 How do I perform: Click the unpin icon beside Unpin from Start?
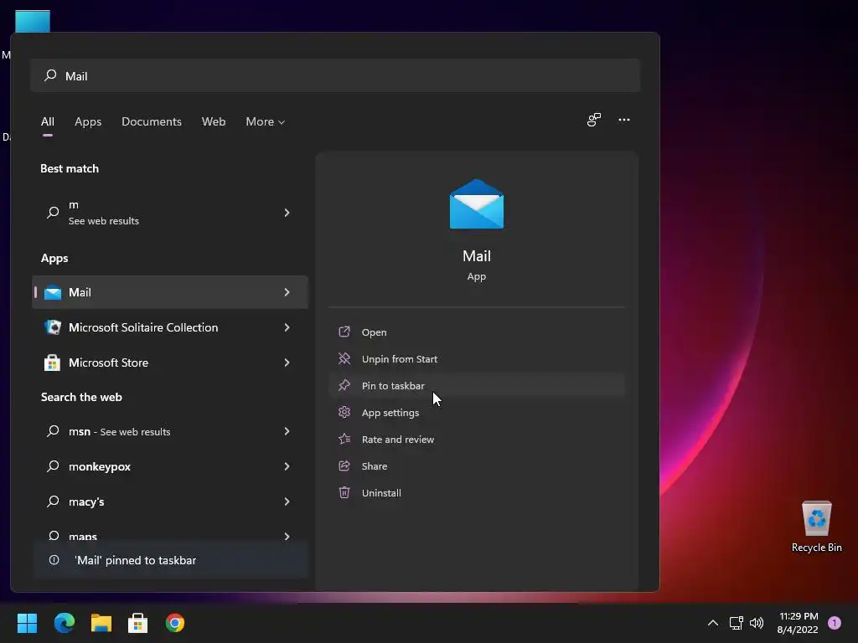344,358
